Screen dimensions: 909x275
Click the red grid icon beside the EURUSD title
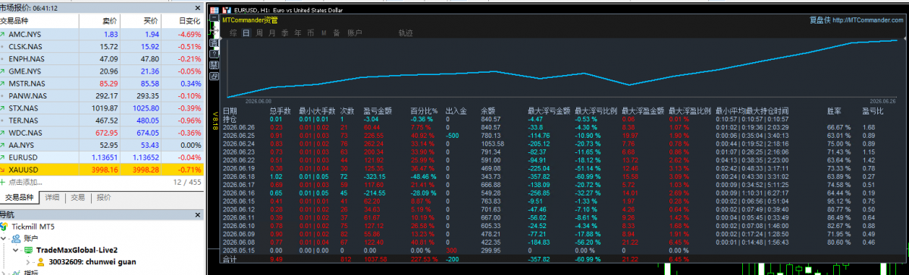click(x=214, y=11)
